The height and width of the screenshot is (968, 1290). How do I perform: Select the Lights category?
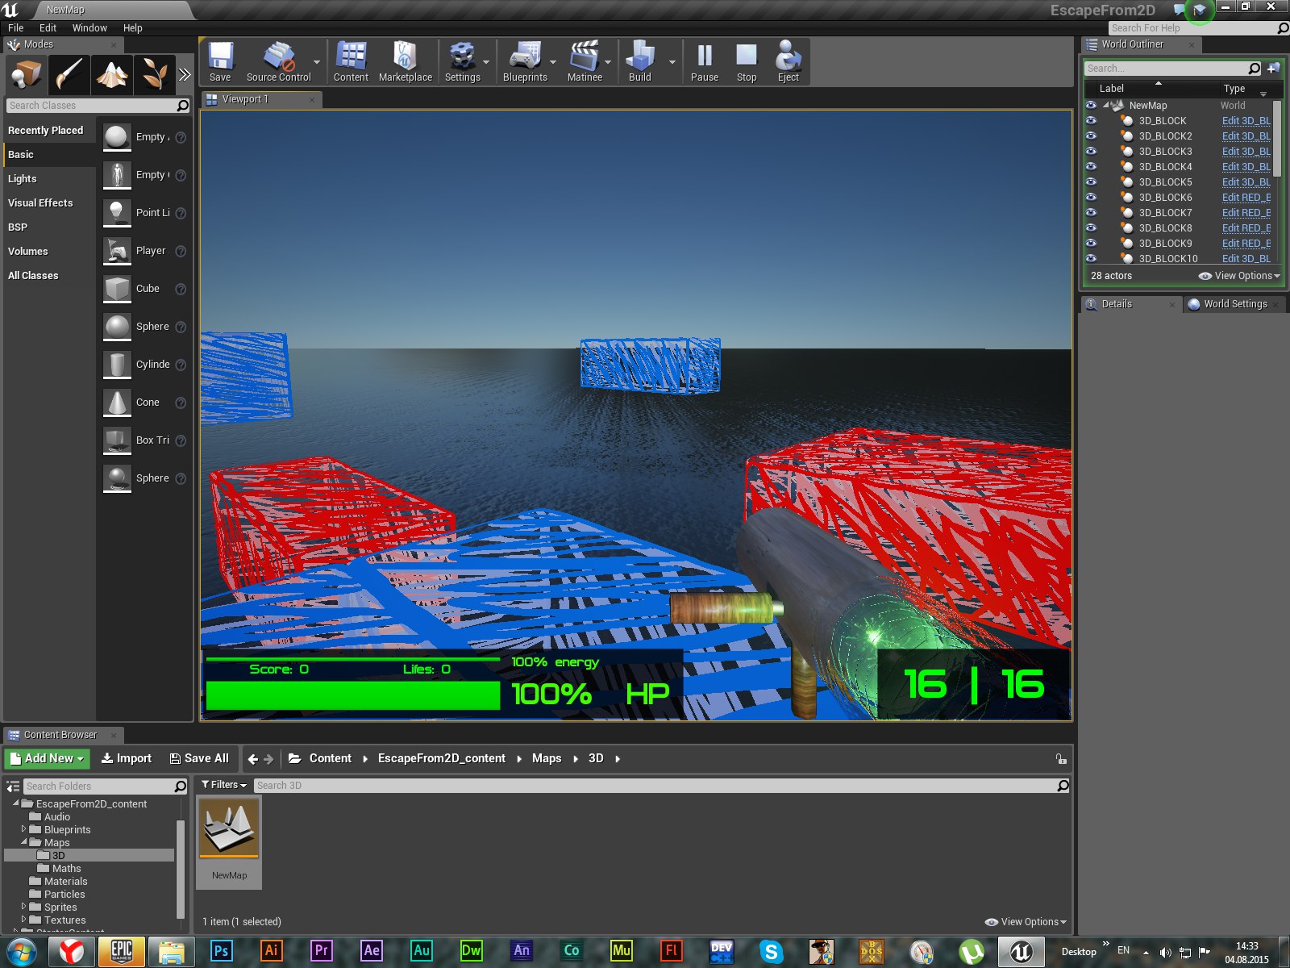click(x=23, y=178)
